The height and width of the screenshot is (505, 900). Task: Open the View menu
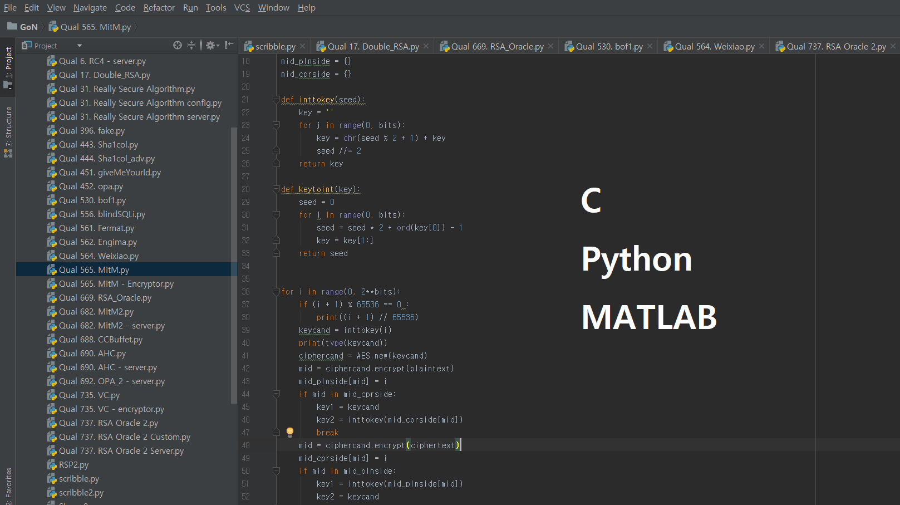point(56,8)
